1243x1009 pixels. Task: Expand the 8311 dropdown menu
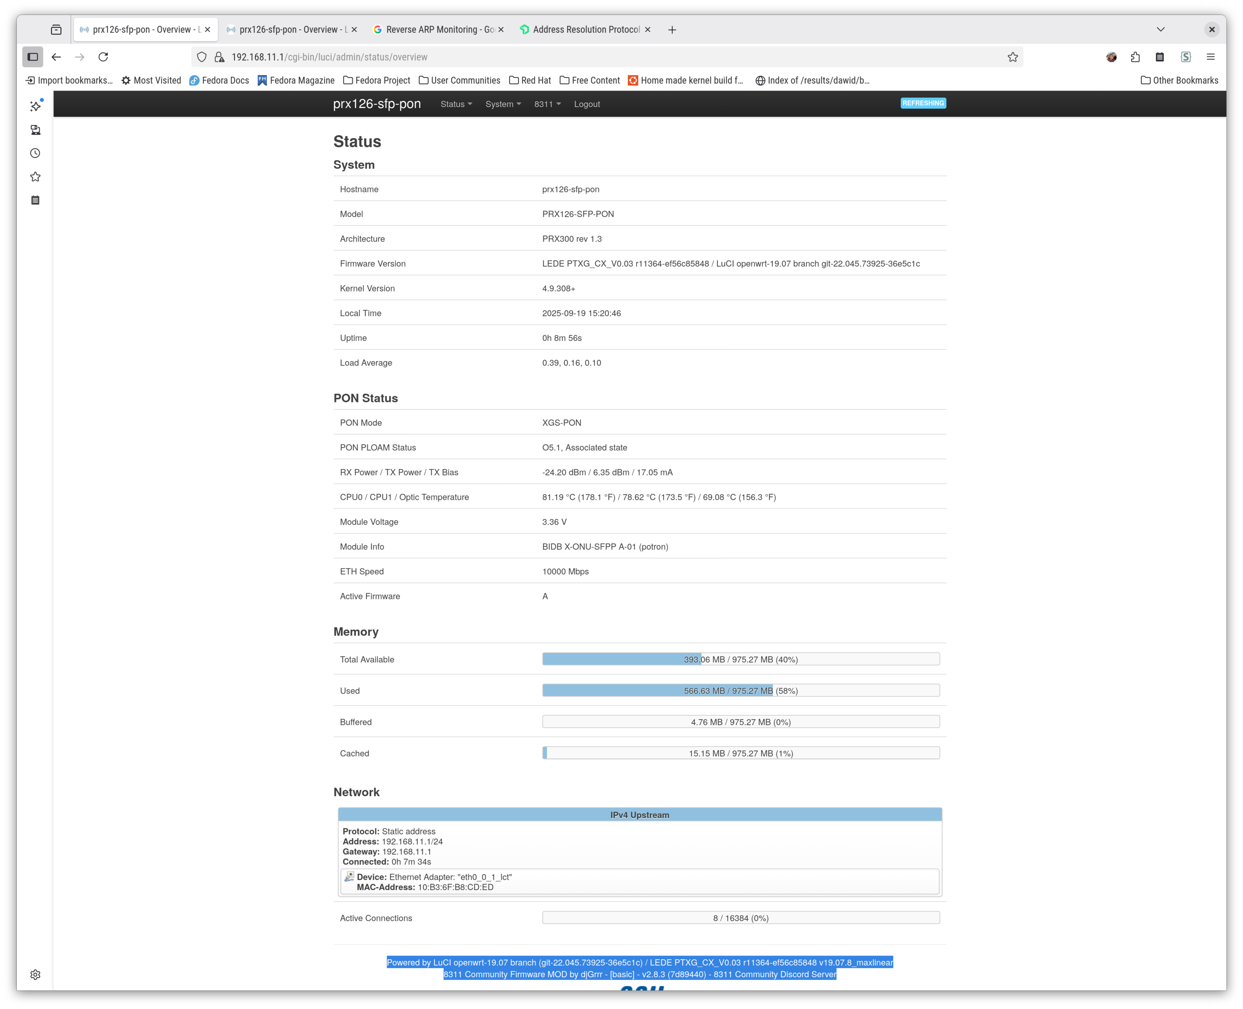point(547,104)
